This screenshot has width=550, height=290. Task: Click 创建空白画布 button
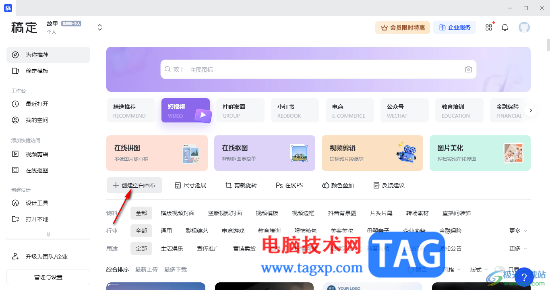pyautogui.click(x=134, y=185)
